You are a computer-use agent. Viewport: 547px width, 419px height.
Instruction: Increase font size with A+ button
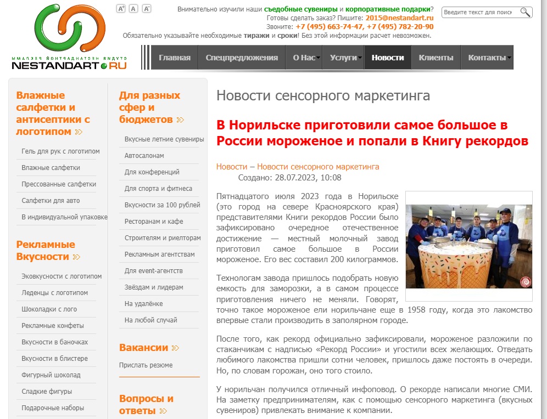click(121, 8)
